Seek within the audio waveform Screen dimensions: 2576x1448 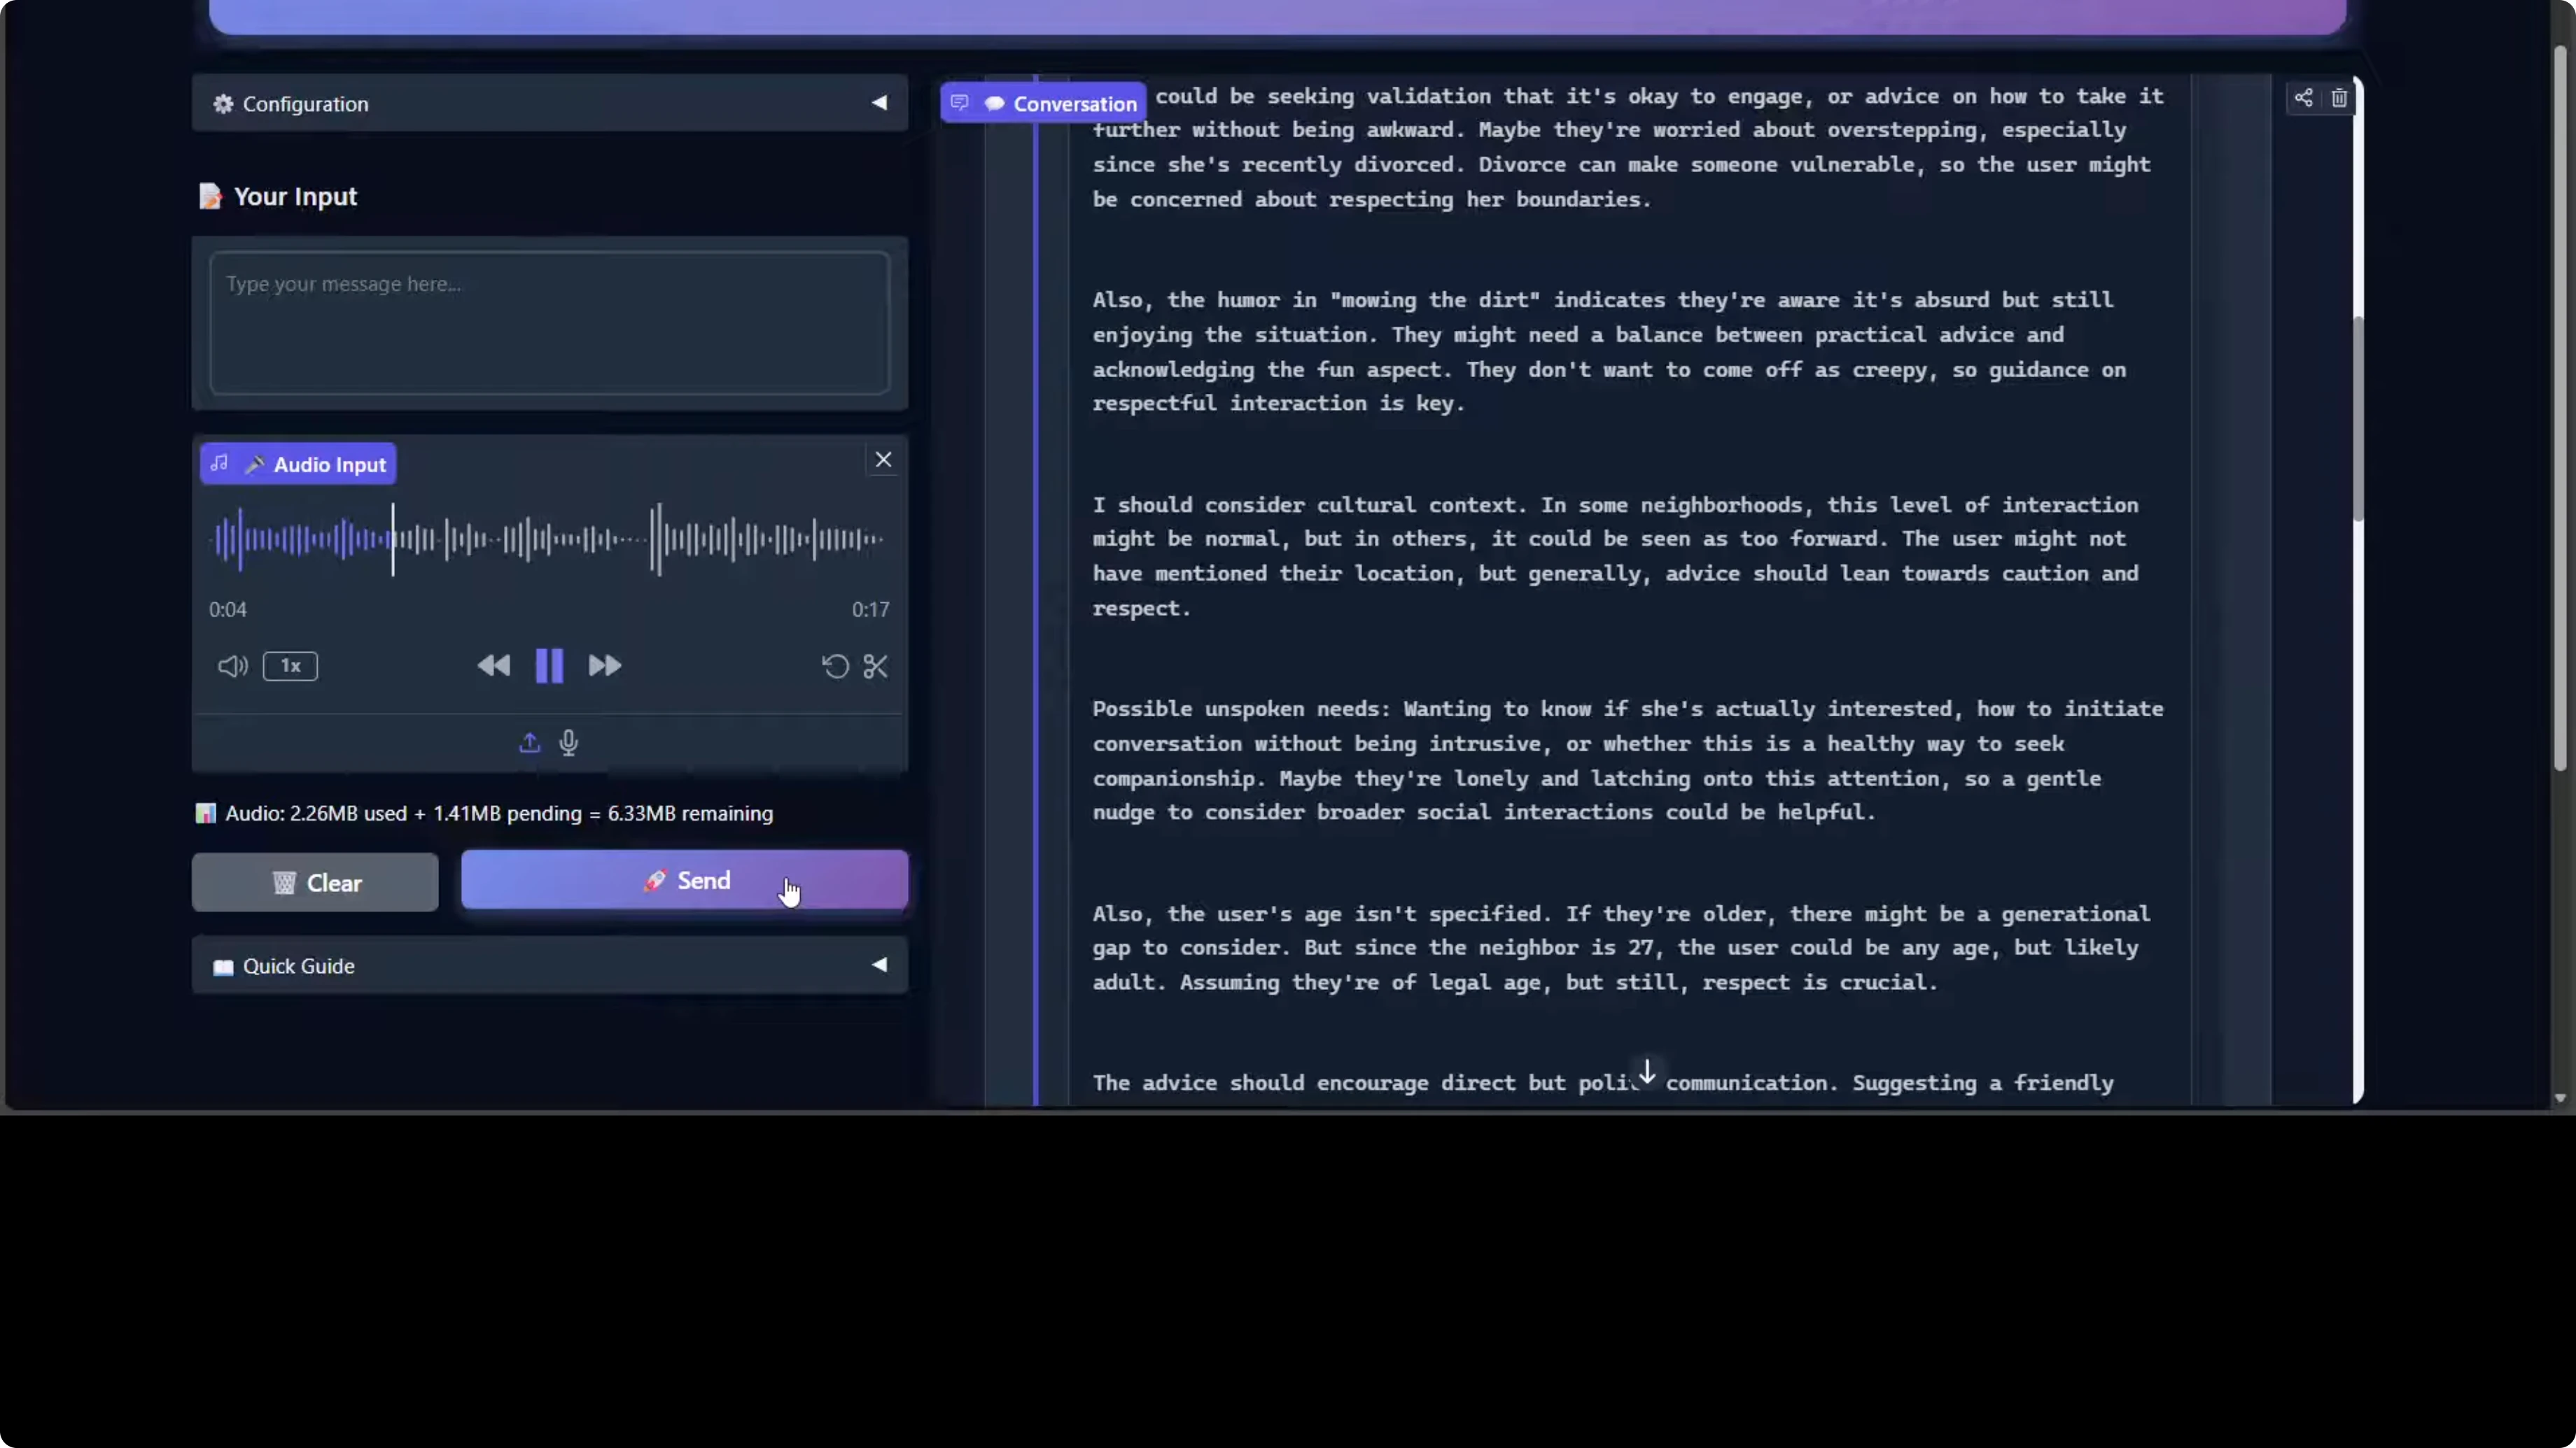click(x=549, y=539)
